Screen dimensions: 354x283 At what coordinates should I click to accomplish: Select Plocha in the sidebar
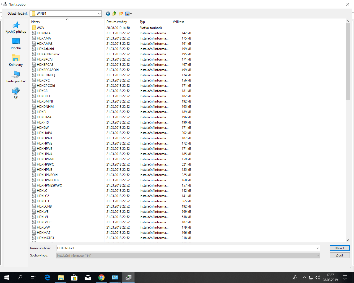16,44
